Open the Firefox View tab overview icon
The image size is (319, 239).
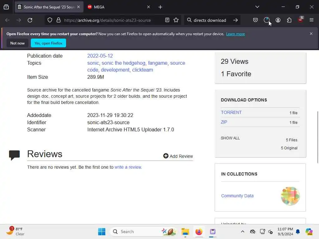coord(6,7)
